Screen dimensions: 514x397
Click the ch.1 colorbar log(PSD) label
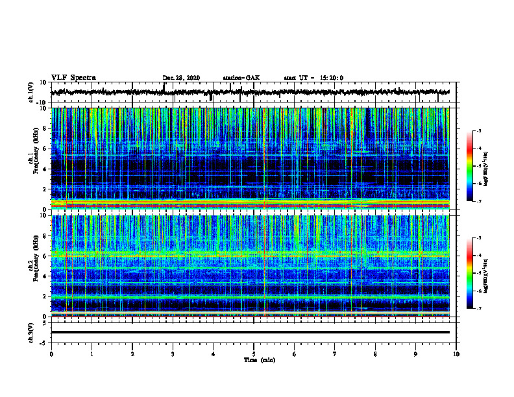[x=485, y=169]
